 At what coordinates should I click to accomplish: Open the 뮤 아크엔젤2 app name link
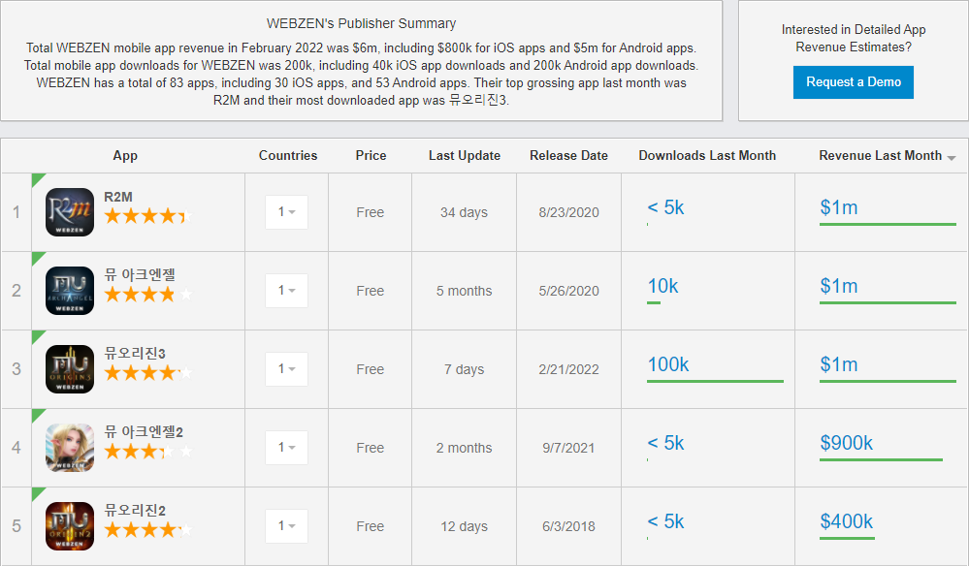(x=144, y=431)
